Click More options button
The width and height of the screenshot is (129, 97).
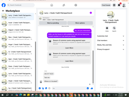(x=80, y=23)
